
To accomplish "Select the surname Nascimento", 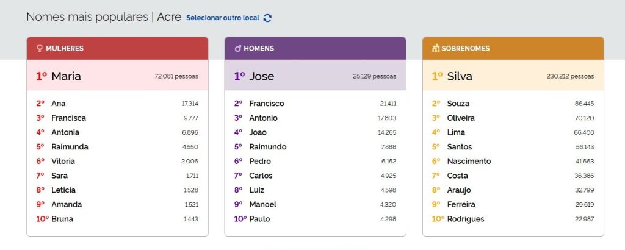I will pos(469,162).
